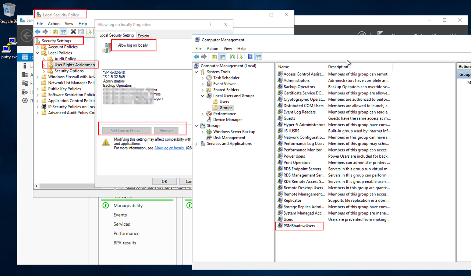Select Audit Policy node

(x=65, y=59)
